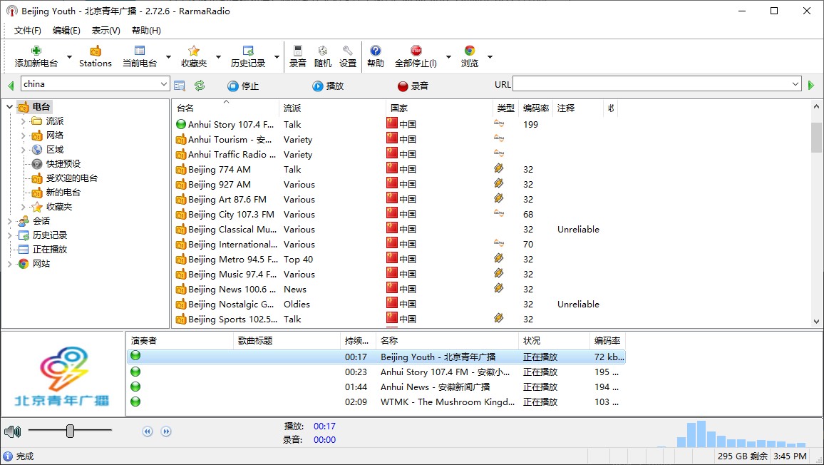Click the 全部停止 stop-all icon
The image size is (824, 465).
pos(415,51)
